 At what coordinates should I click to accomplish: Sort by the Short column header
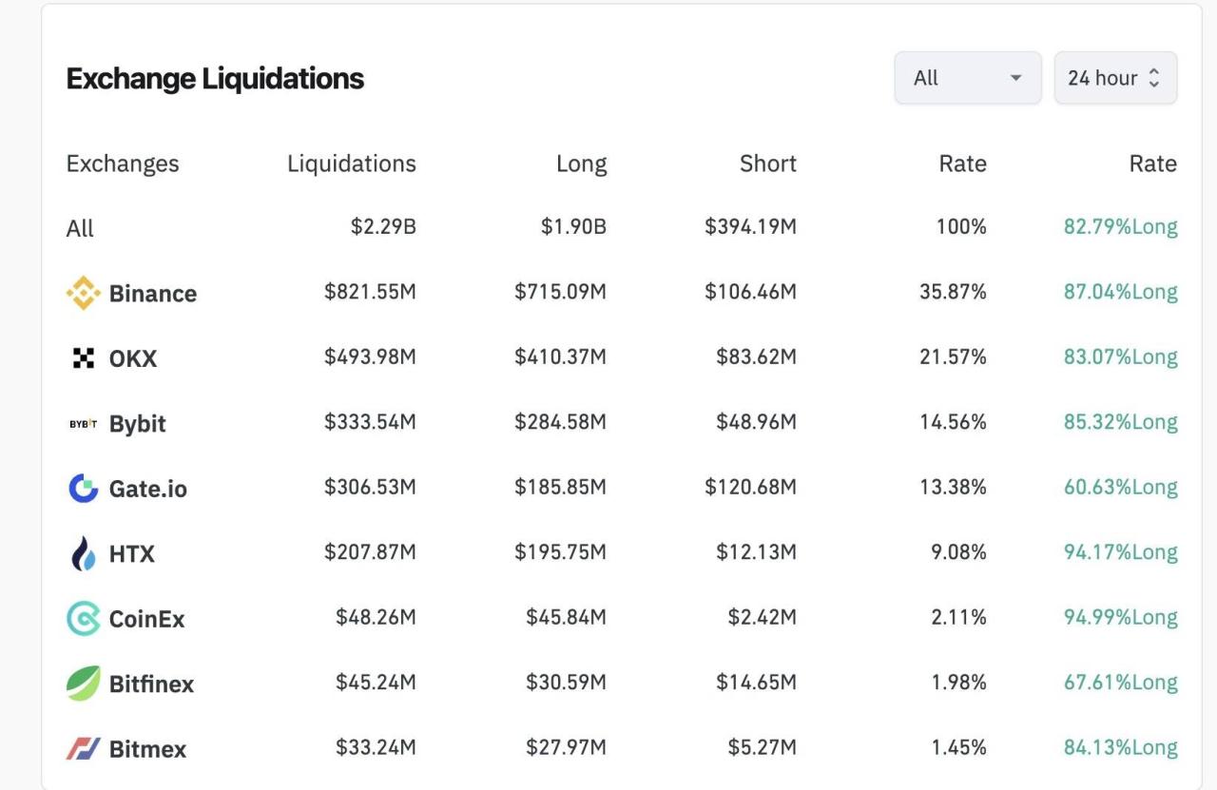coord(767,164)
